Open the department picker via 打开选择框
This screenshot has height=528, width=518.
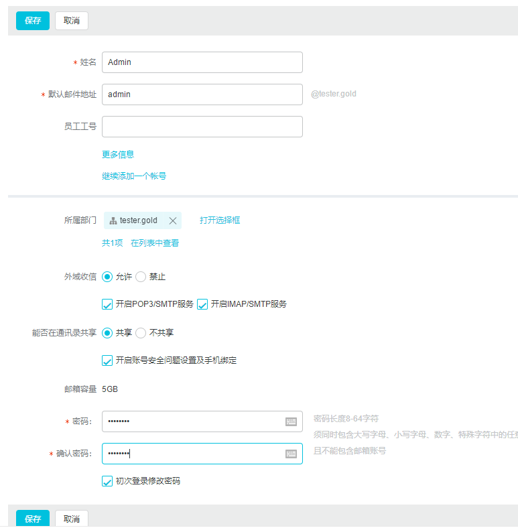220,220
